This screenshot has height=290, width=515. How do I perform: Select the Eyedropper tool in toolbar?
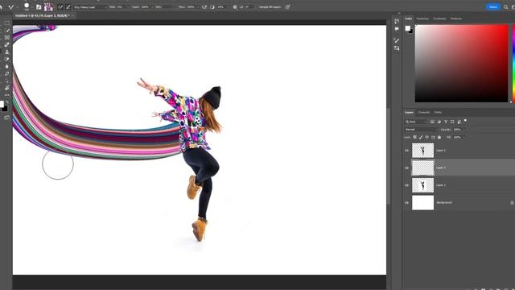click(8, 31)
